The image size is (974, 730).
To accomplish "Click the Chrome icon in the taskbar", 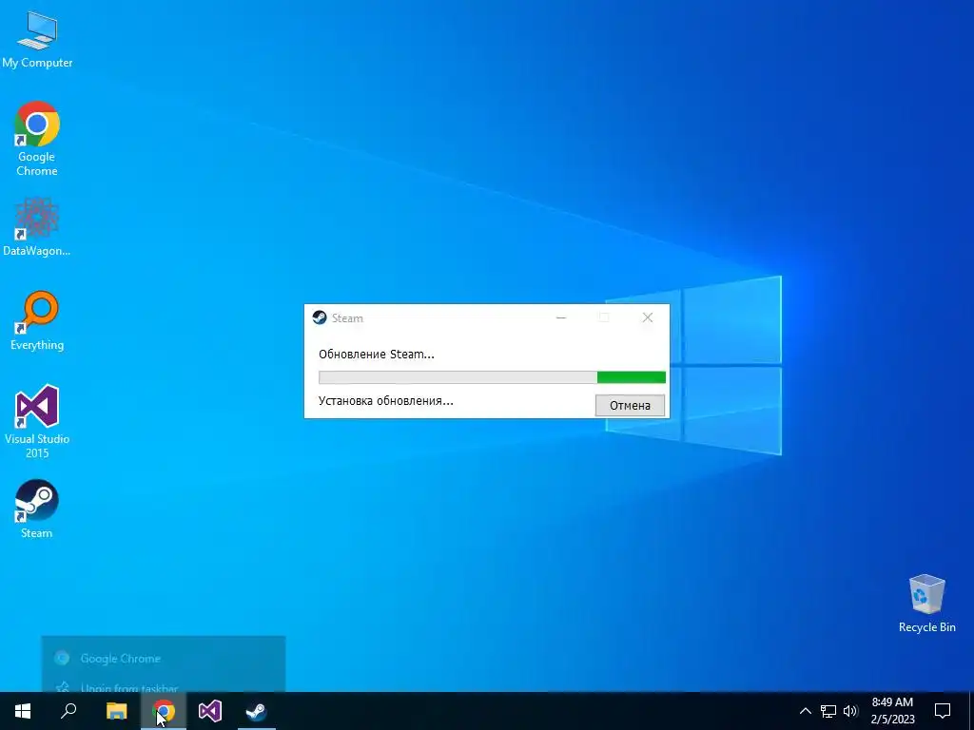I will [164, 711].
